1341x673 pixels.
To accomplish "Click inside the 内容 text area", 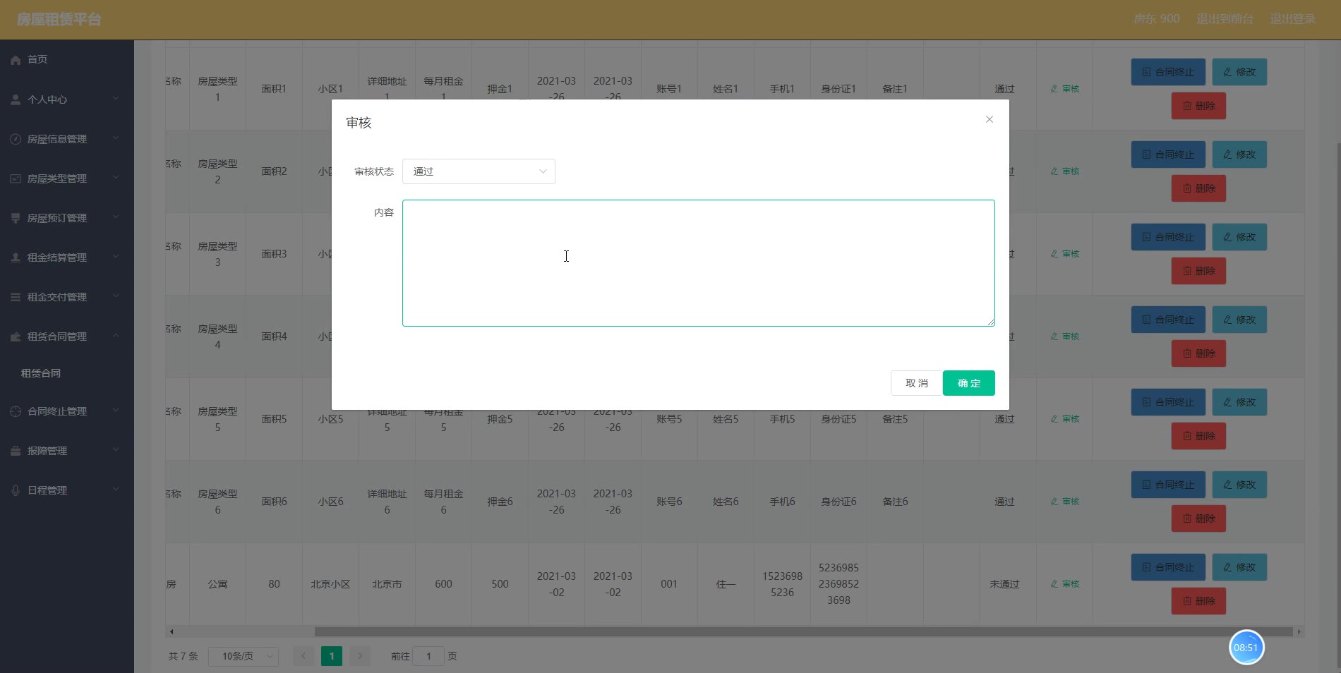I will [698, 262].
